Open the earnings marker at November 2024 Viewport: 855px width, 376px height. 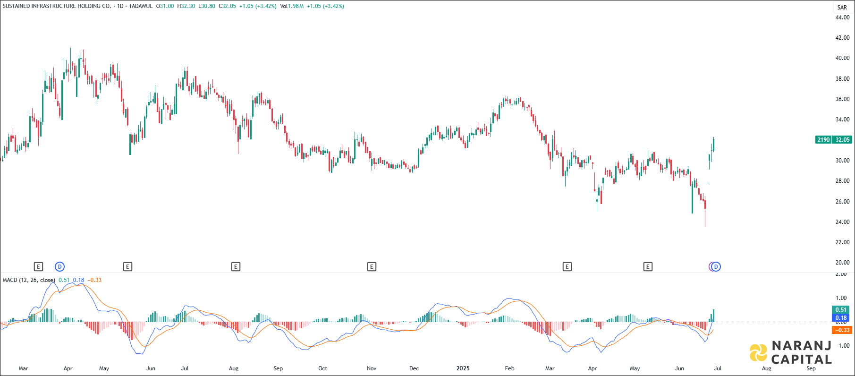pos(372,267)
